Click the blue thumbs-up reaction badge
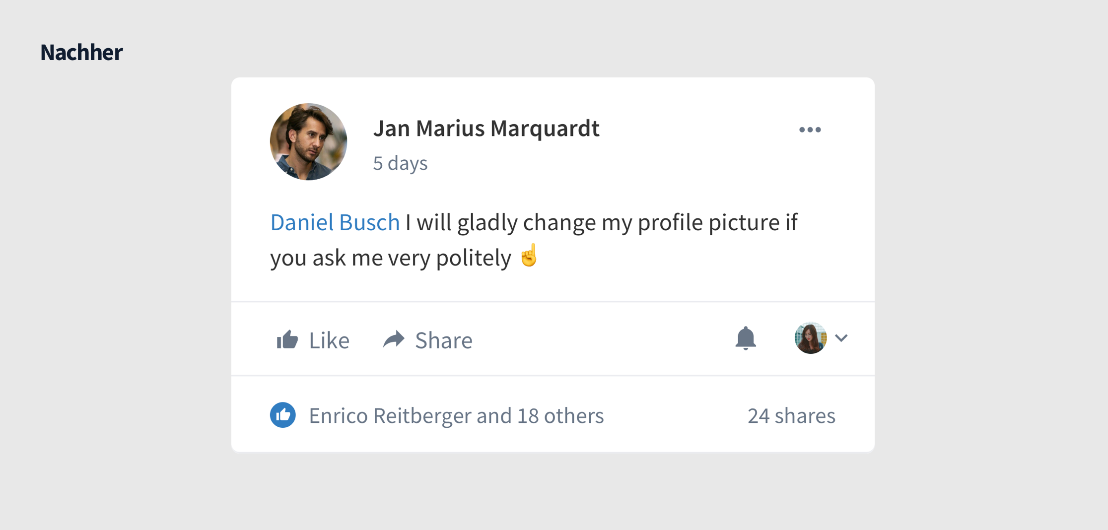The height and width of the screenshot is (530, 1108). coord(283,415)
